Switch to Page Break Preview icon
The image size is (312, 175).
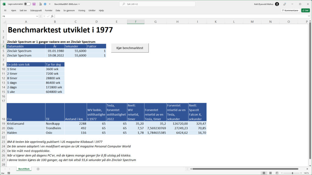coord(277,173)
